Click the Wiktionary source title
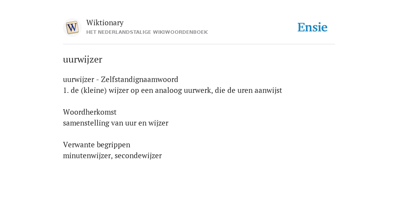Screen dimensions: 398x199 (x=105, y=23)
